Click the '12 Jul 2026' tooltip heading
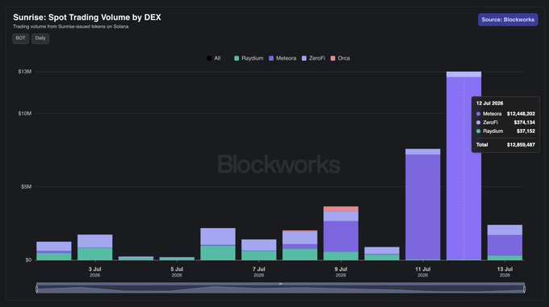This screenshot has width=549, height=307. click(489, 103)
